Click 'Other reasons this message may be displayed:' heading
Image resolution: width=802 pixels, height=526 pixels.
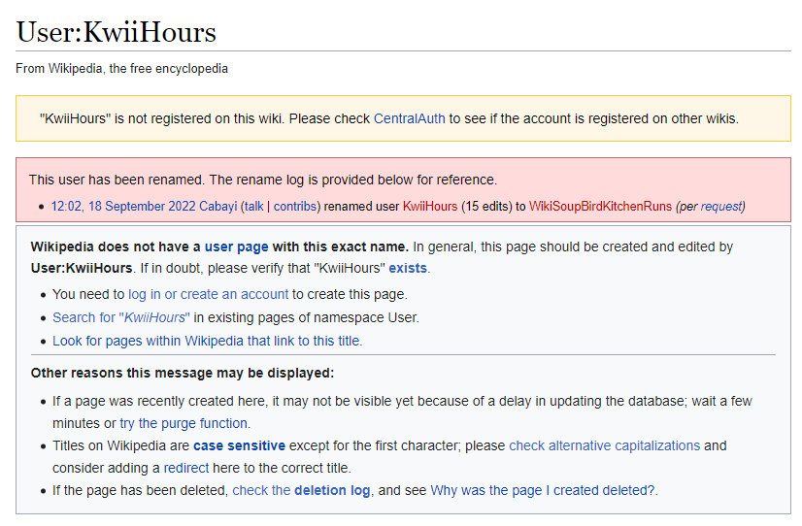183,374
